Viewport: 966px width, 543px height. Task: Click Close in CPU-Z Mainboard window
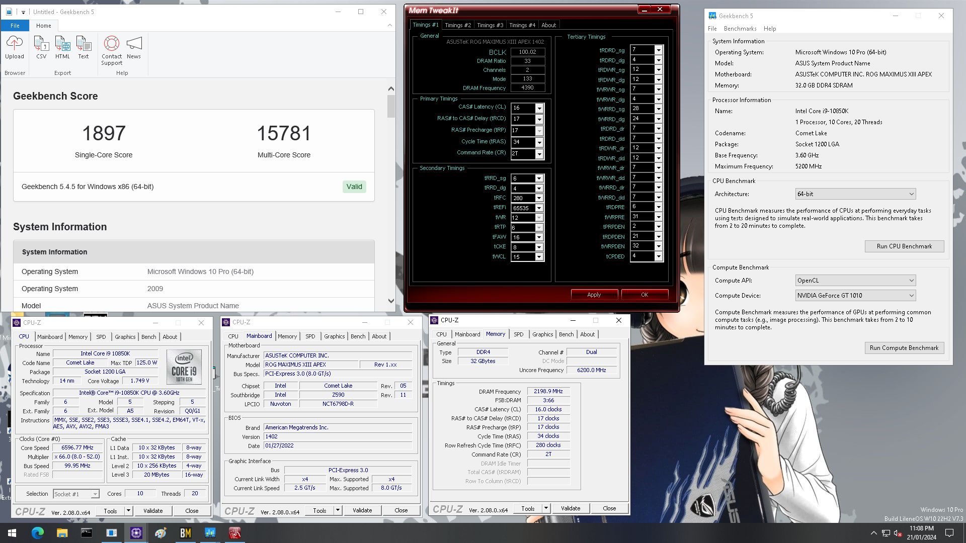point(401,510)
